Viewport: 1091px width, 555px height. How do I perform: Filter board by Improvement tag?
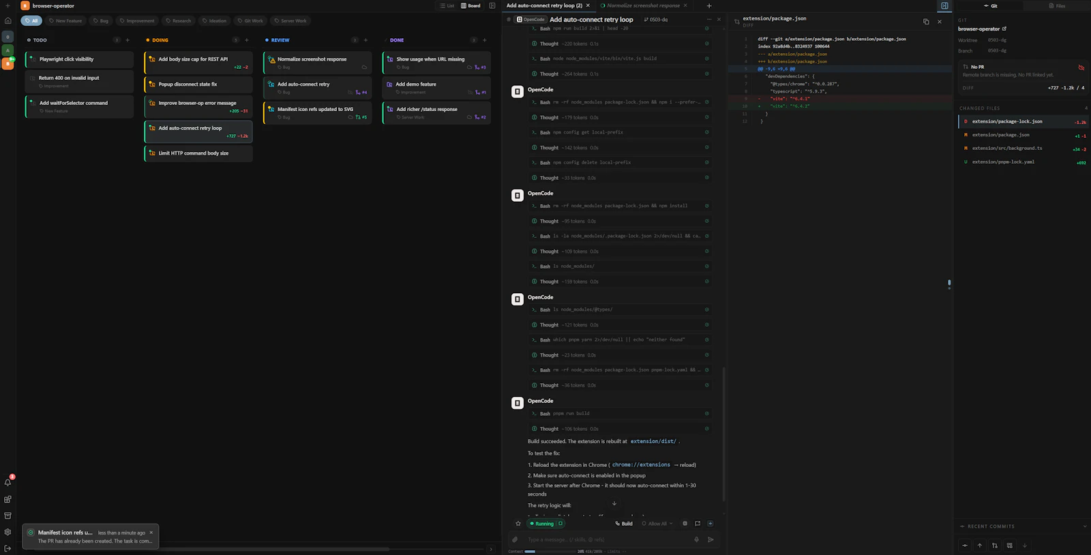click(x=136, y=20)
